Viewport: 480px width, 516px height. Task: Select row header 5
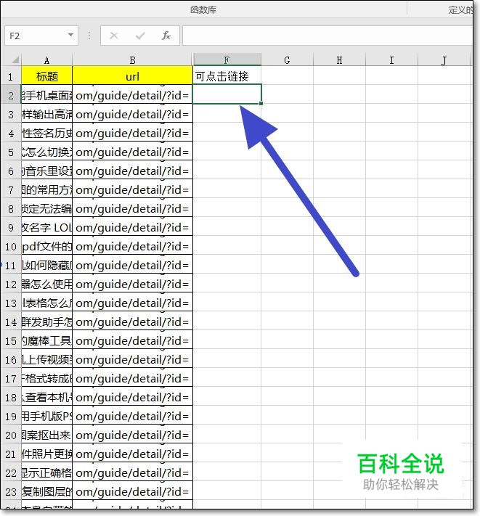11,152
